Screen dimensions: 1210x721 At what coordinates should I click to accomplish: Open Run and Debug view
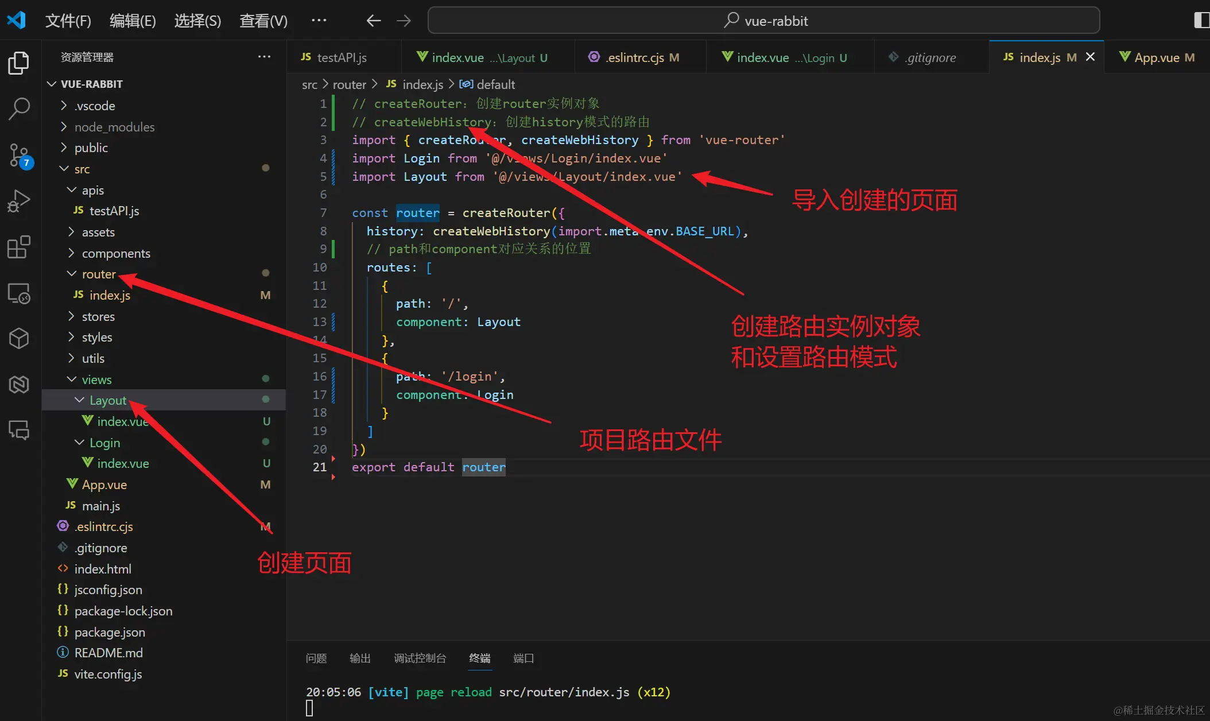click(x=18, y=201)
